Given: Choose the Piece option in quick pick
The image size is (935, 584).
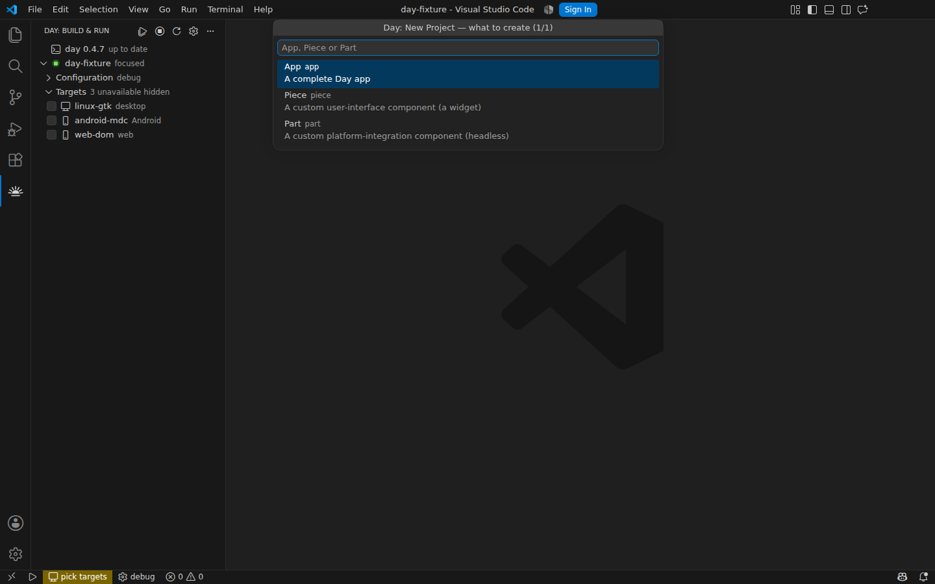Looking at the screenshot, I should click(468, 102).
